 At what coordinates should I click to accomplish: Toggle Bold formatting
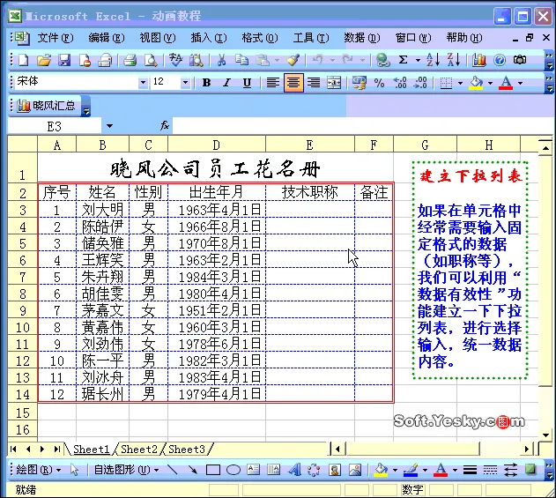point(206,83)
